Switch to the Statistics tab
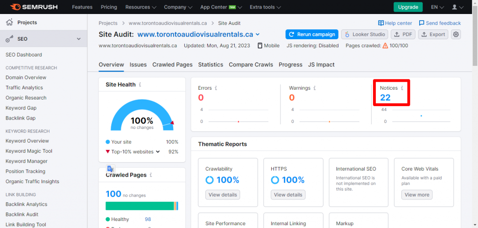The image size is (478, 228). 211,64
